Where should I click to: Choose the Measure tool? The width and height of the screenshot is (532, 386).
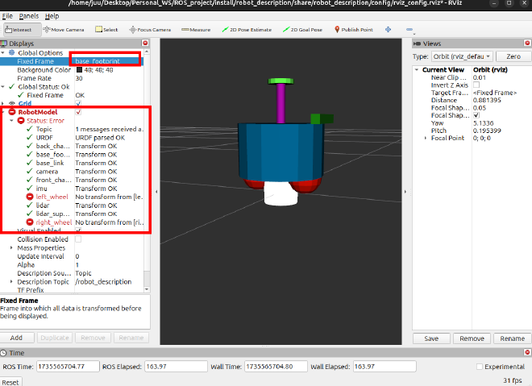pos(196,30)
